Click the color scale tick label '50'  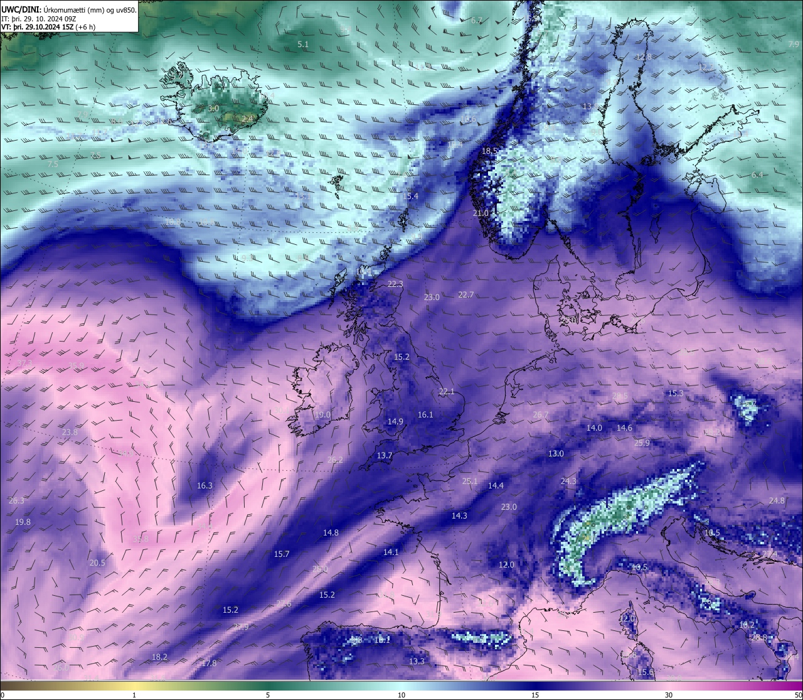(797, 695)
